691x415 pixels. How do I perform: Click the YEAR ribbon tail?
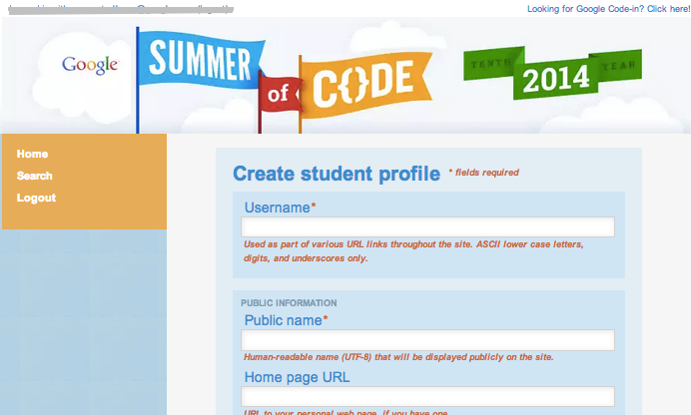pyautogui.click(x=618, y=65)
